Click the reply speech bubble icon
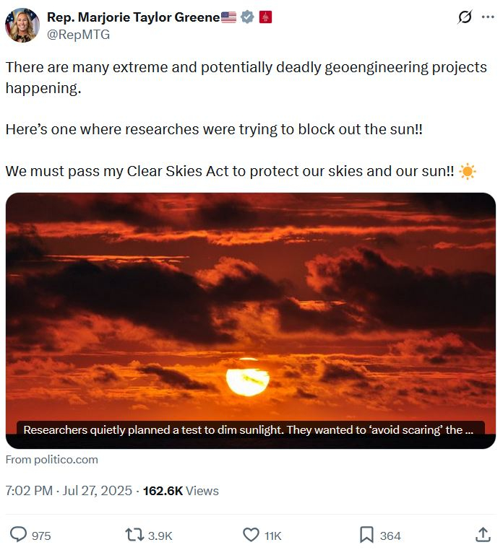503x550 pixels. tap(19, 535)
